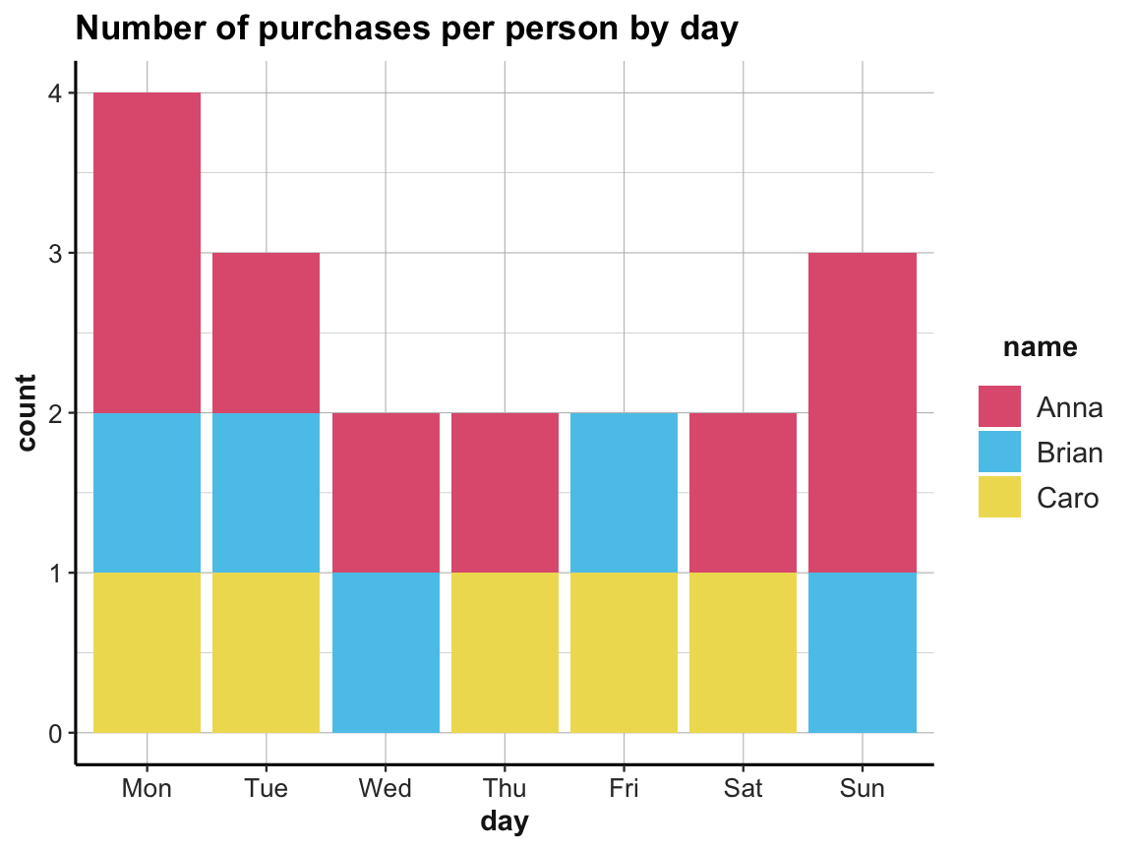This screenshot has height=850, width=1133.
Task: Click the yellow Caro legend swatch
Action: tap(999, 497)
